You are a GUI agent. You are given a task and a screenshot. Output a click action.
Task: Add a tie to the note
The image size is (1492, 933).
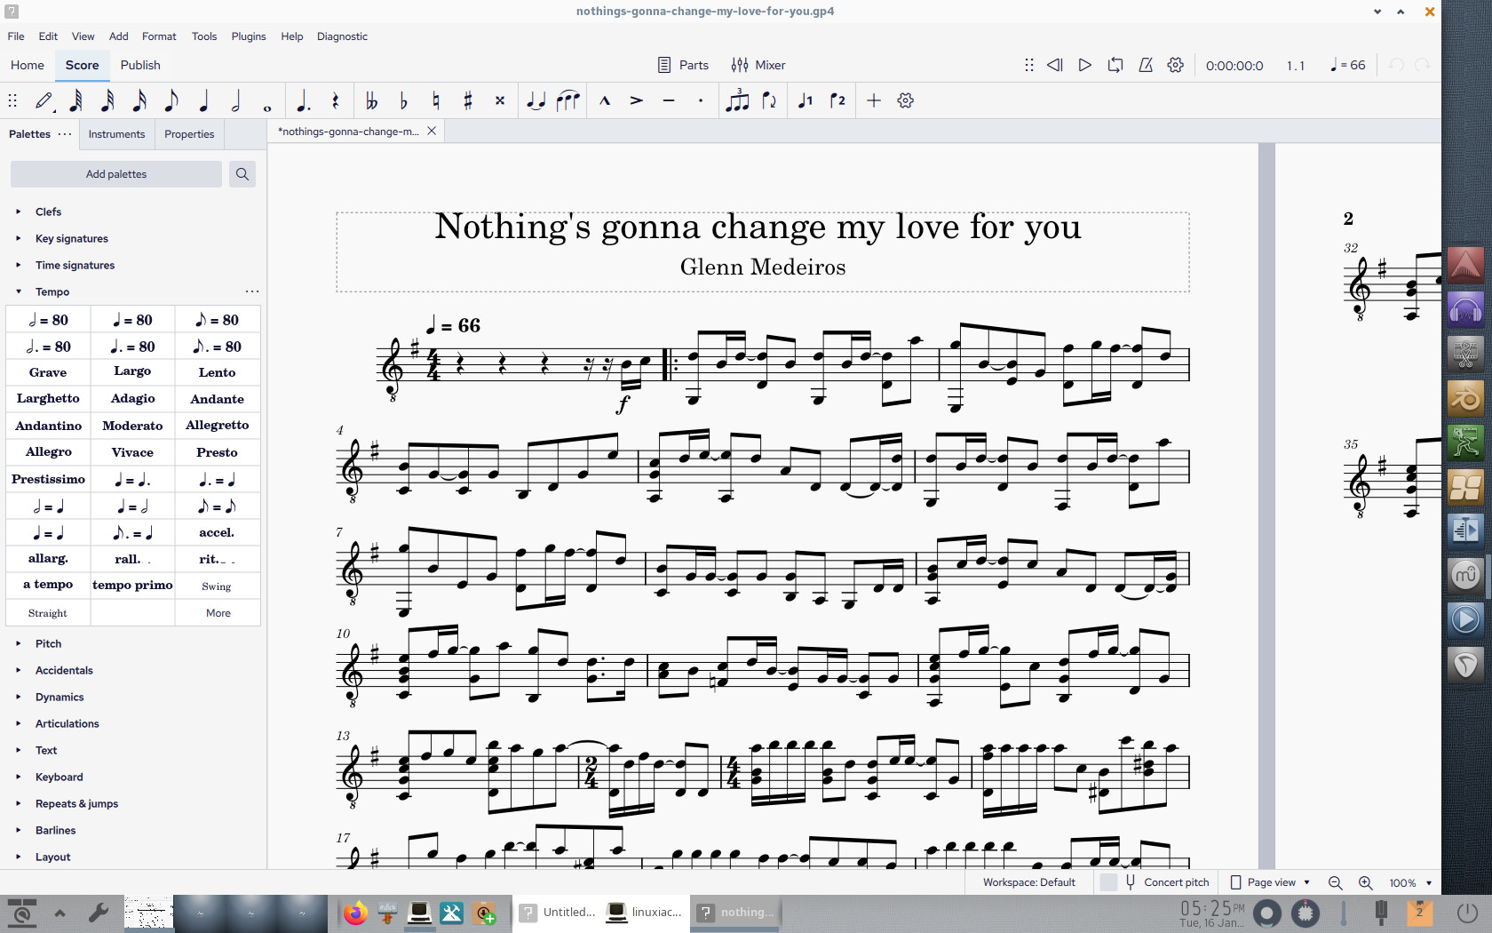click(x=536, y=100)
